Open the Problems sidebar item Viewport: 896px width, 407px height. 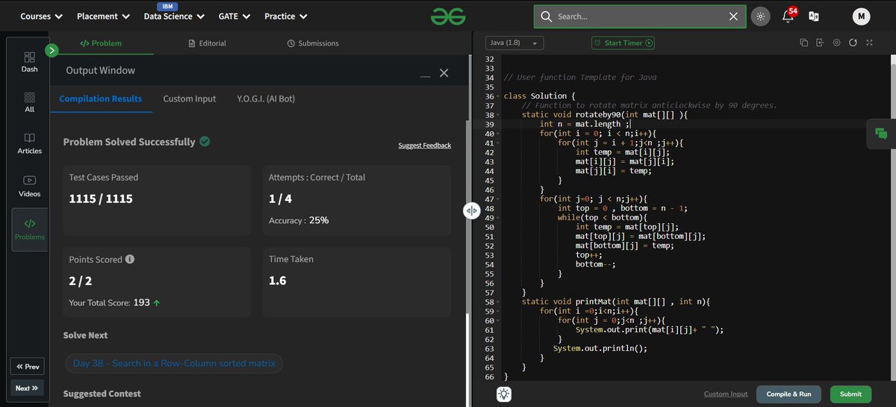(x=29, y=229)
